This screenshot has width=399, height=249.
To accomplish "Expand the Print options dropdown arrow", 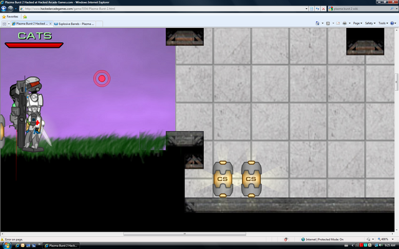I will (x=350, y=23).
